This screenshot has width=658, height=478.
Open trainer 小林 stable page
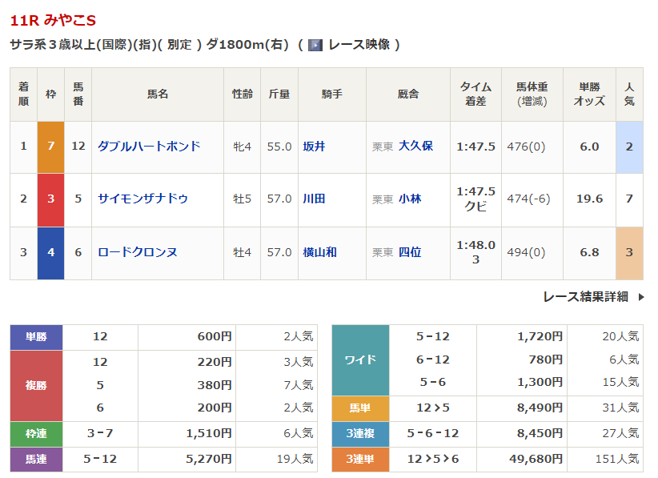point(410,199)
